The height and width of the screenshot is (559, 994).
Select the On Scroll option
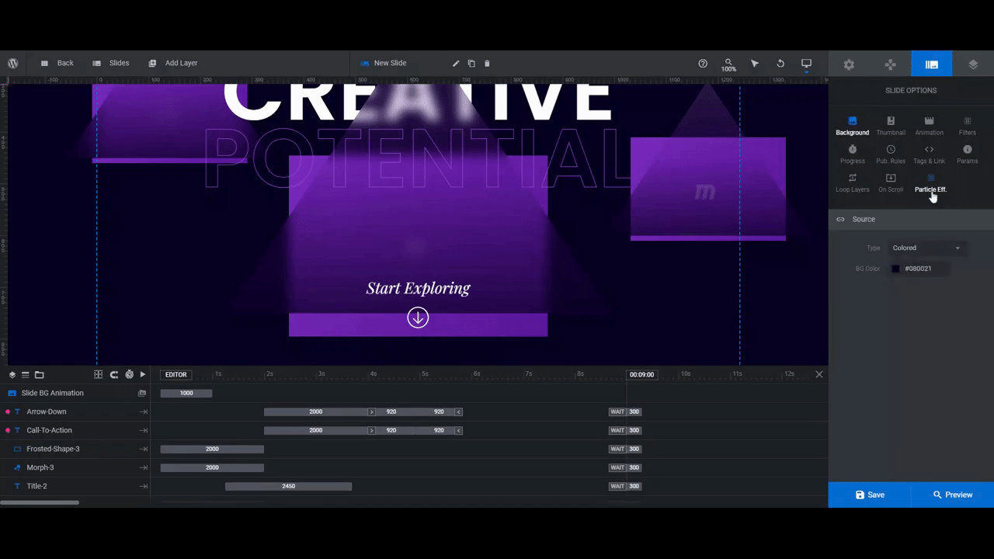coord(891,183)
